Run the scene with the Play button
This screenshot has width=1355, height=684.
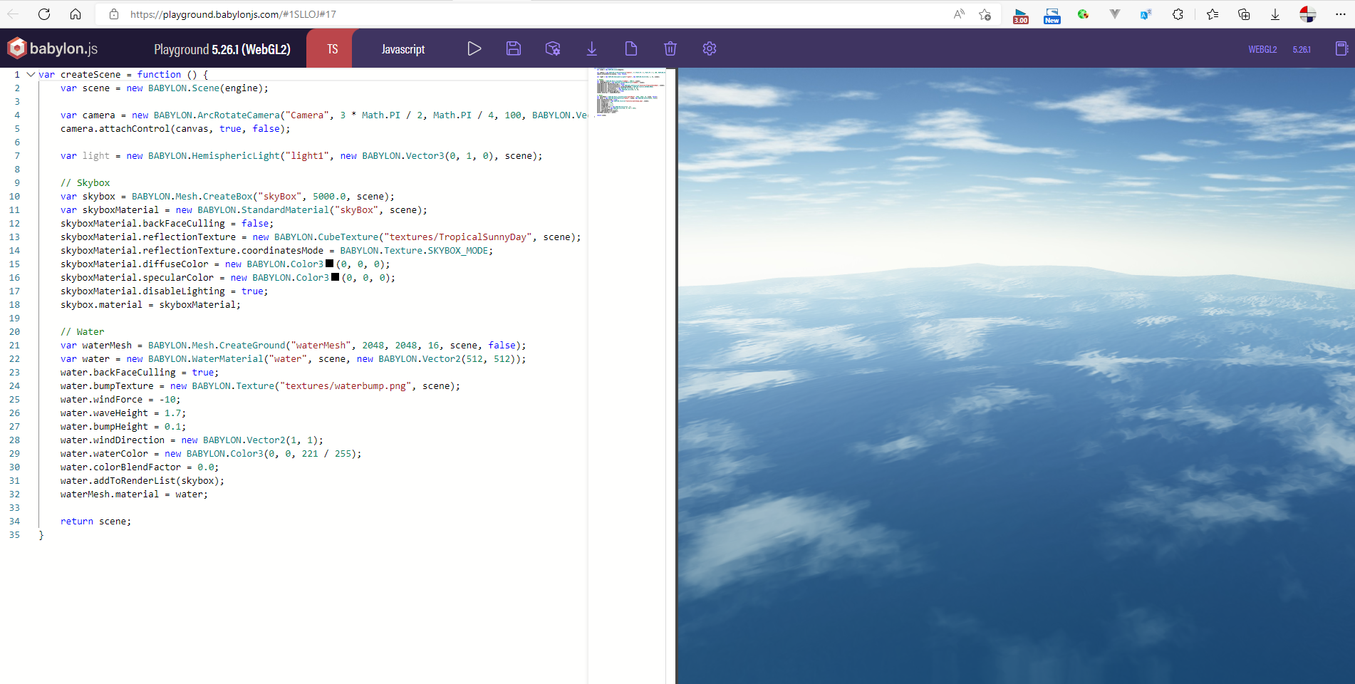474,48
